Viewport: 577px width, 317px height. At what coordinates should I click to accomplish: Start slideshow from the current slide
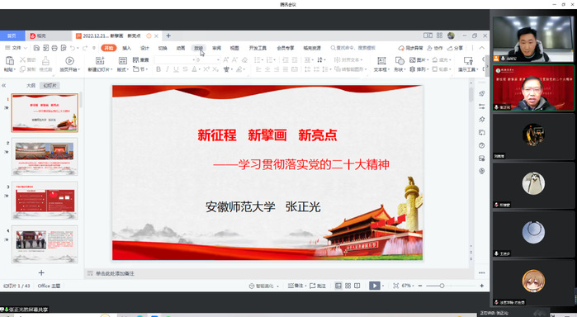[x=69, y=60]
